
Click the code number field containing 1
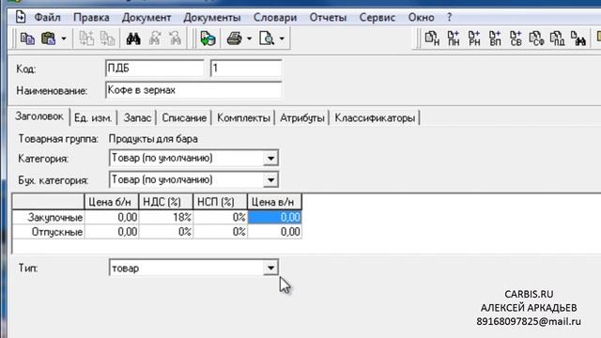(246, 69)
